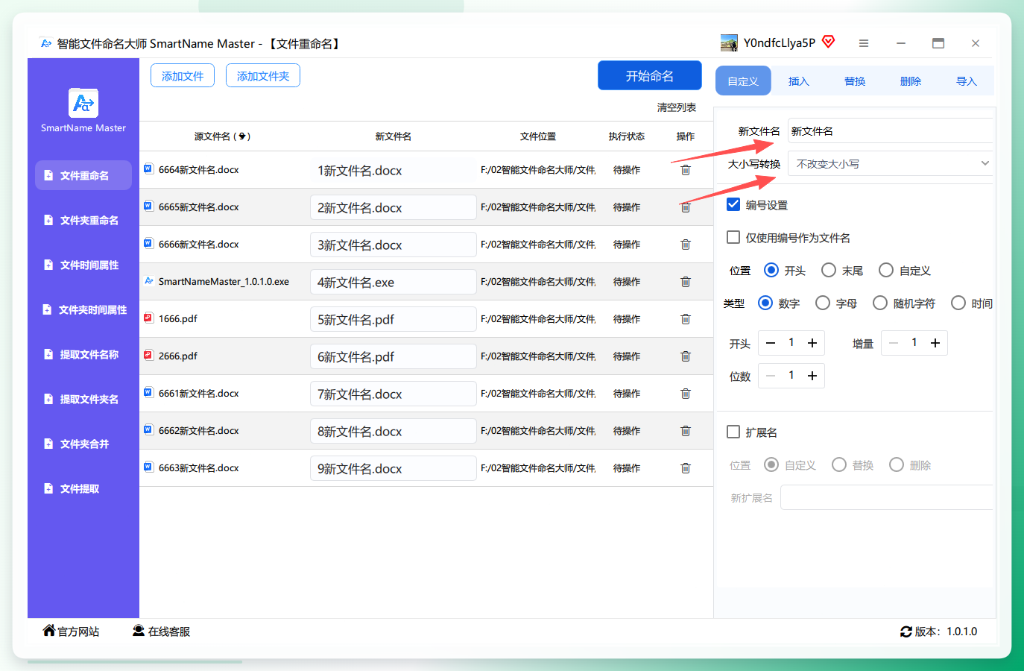This screenshot has height=671, width=1024.
Task: Click the 文件位置 column header
Action: click(x=538, y=136)
